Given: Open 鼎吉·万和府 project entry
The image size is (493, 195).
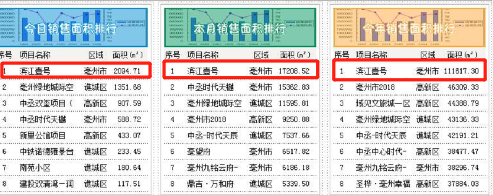Looking at the screenshot, I should [210, 184].
